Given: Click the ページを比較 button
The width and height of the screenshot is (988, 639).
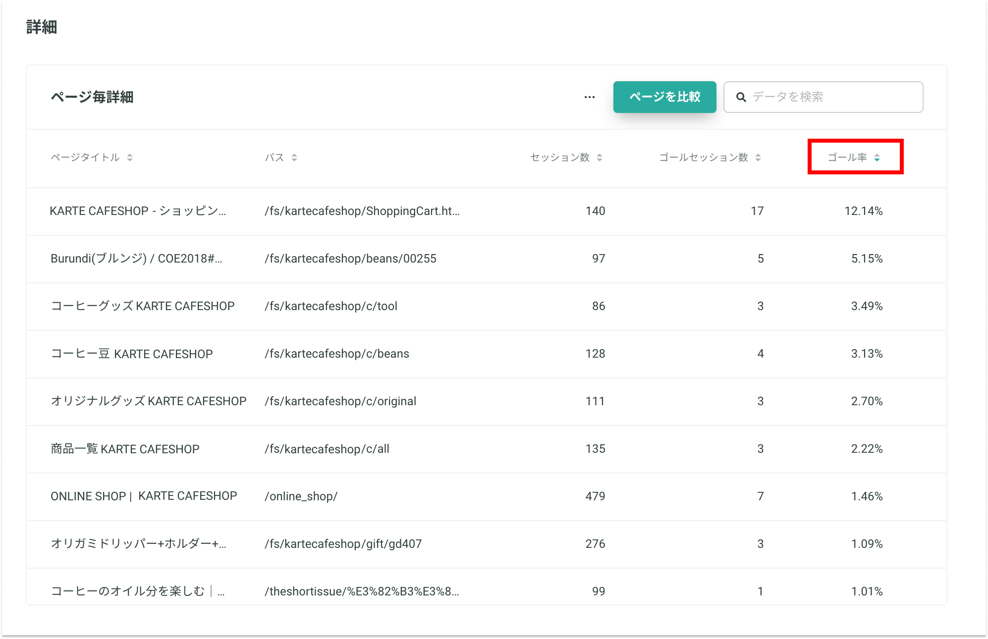Looking at the screenshot, I should click(664, 97).
